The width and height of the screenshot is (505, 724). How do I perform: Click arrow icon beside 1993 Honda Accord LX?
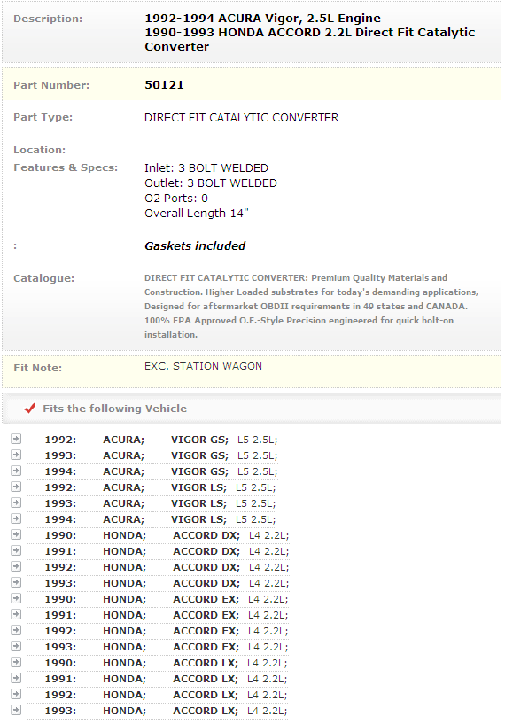click(x=16, y=710)
